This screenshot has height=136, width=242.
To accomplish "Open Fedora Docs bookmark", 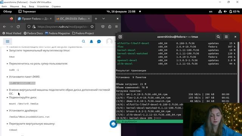I will coord(33,33).
